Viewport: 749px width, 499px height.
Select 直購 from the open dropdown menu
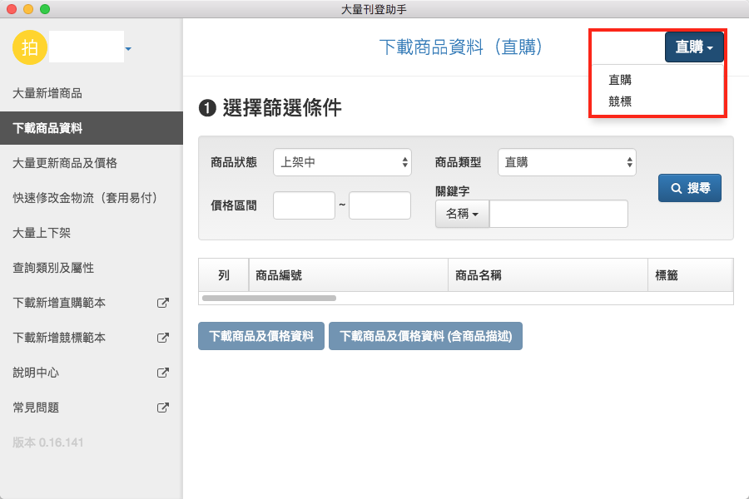coord(620,80)
